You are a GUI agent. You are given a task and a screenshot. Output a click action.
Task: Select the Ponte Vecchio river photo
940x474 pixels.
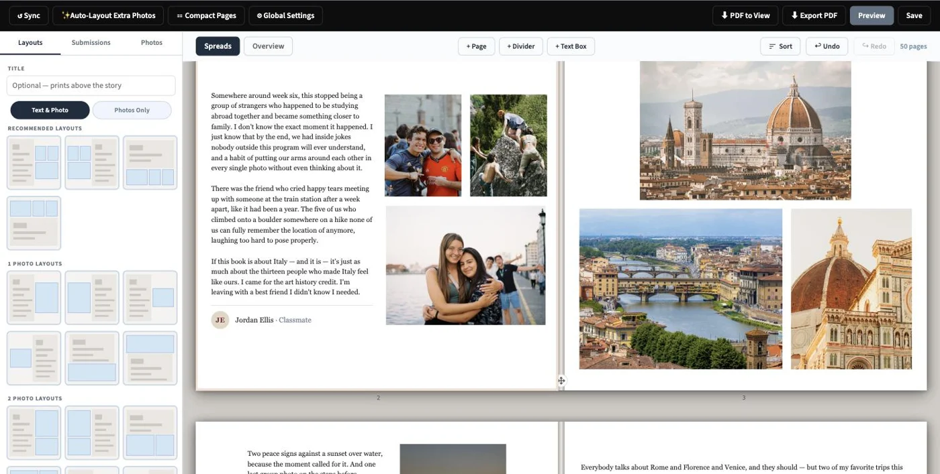681,289
